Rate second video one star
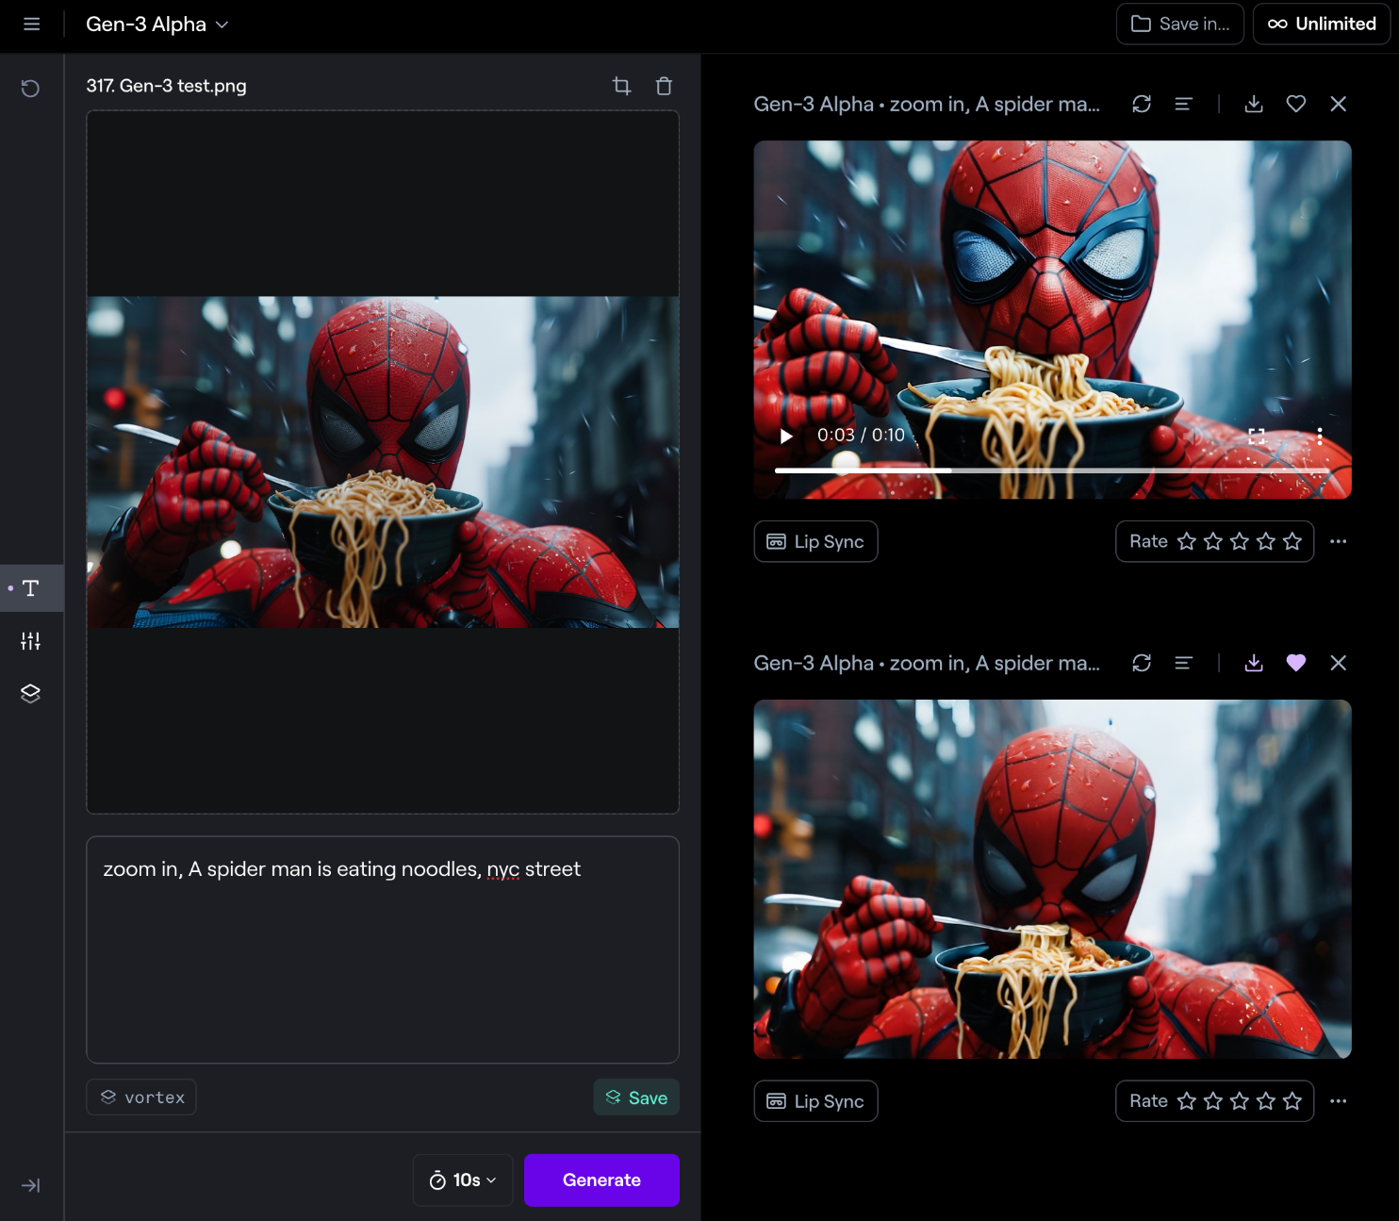 click(x=1187, y=1101)
